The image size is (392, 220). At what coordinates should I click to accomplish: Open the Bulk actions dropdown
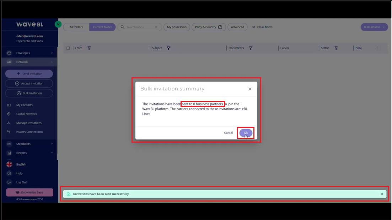[x=374, y=27]
